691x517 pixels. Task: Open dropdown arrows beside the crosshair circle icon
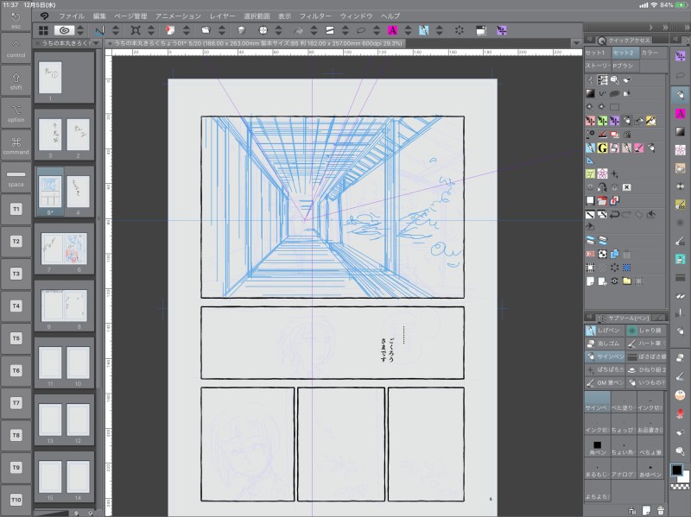click(278, 30)
